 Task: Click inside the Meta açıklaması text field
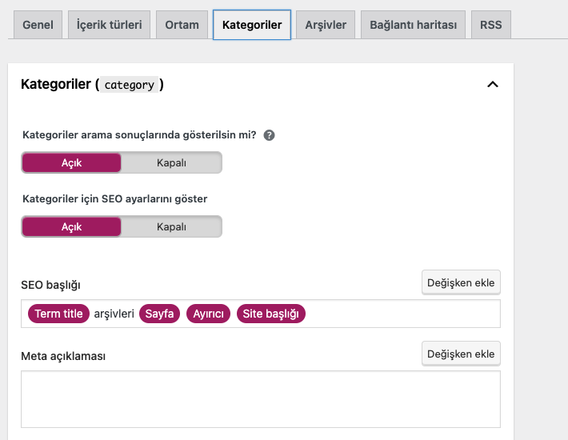tap(260, 398)
